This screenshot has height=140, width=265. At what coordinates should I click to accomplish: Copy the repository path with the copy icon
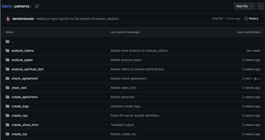click(37, 6)
